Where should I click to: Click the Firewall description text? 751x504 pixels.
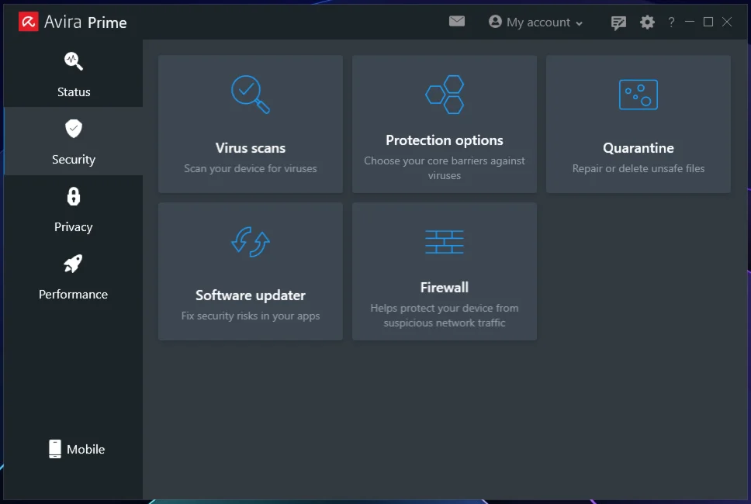(x=445, y=316)
